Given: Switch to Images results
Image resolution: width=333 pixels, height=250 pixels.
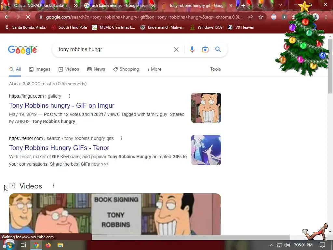Looking at the screenshot, I should pos(40,69).
